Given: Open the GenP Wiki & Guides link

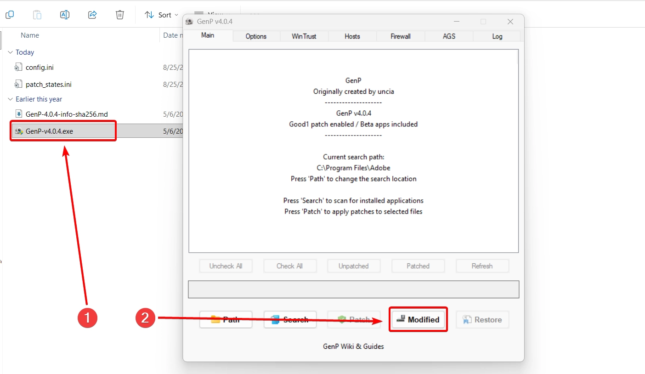Looking at the screenshot, I should (x=353, y=346).
